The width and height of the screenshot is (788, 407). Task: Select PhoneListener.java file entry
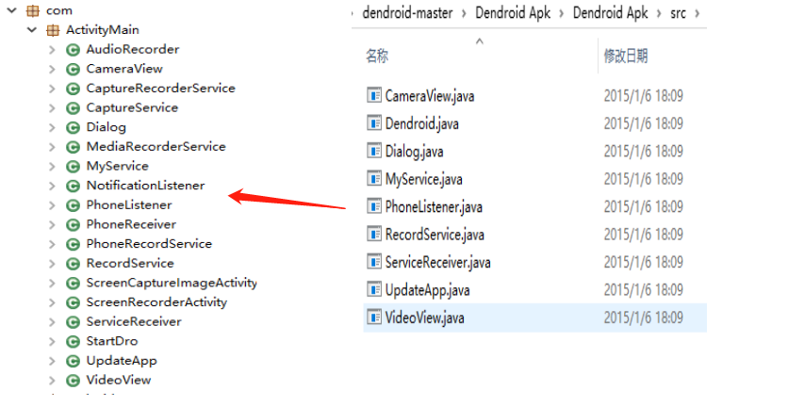pyautogui.click(x=434, y=206)
